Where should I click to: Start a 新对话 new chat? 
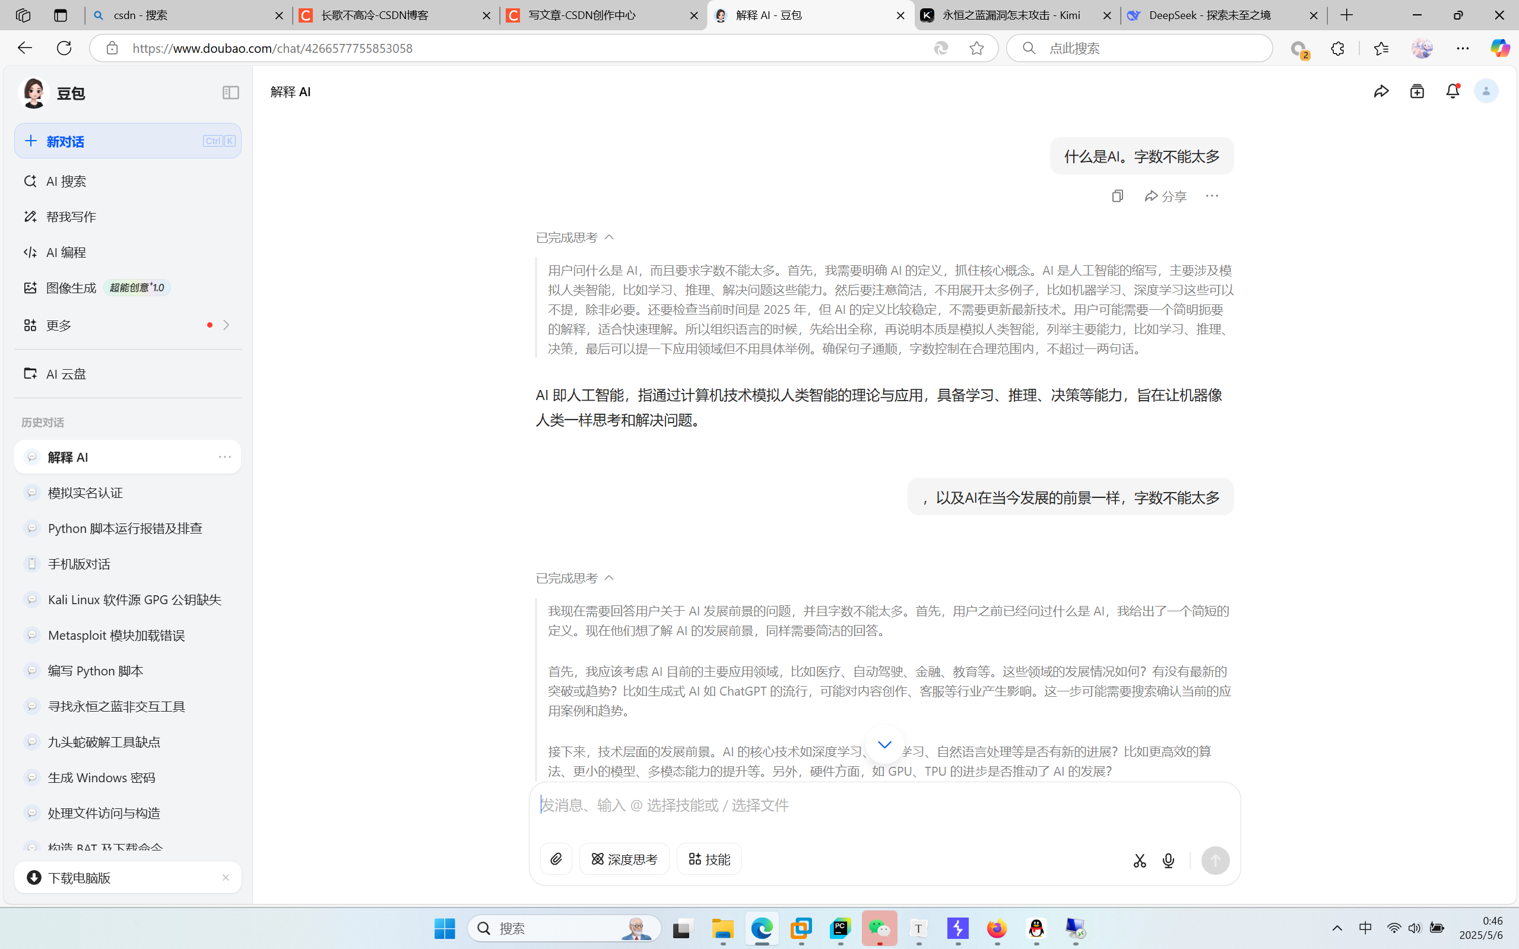128,141
